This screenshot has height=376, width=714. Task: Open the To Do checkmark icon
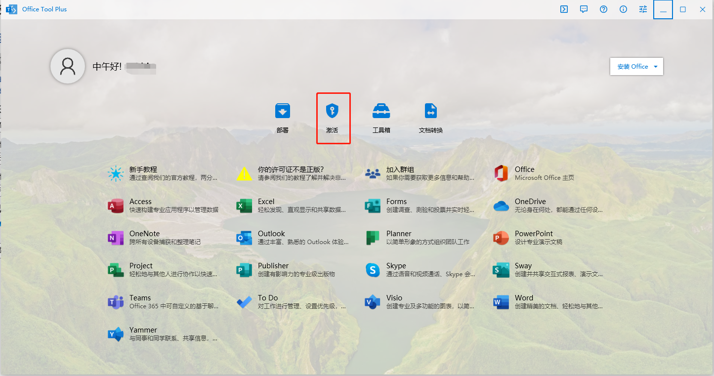[x=244, y=302]
